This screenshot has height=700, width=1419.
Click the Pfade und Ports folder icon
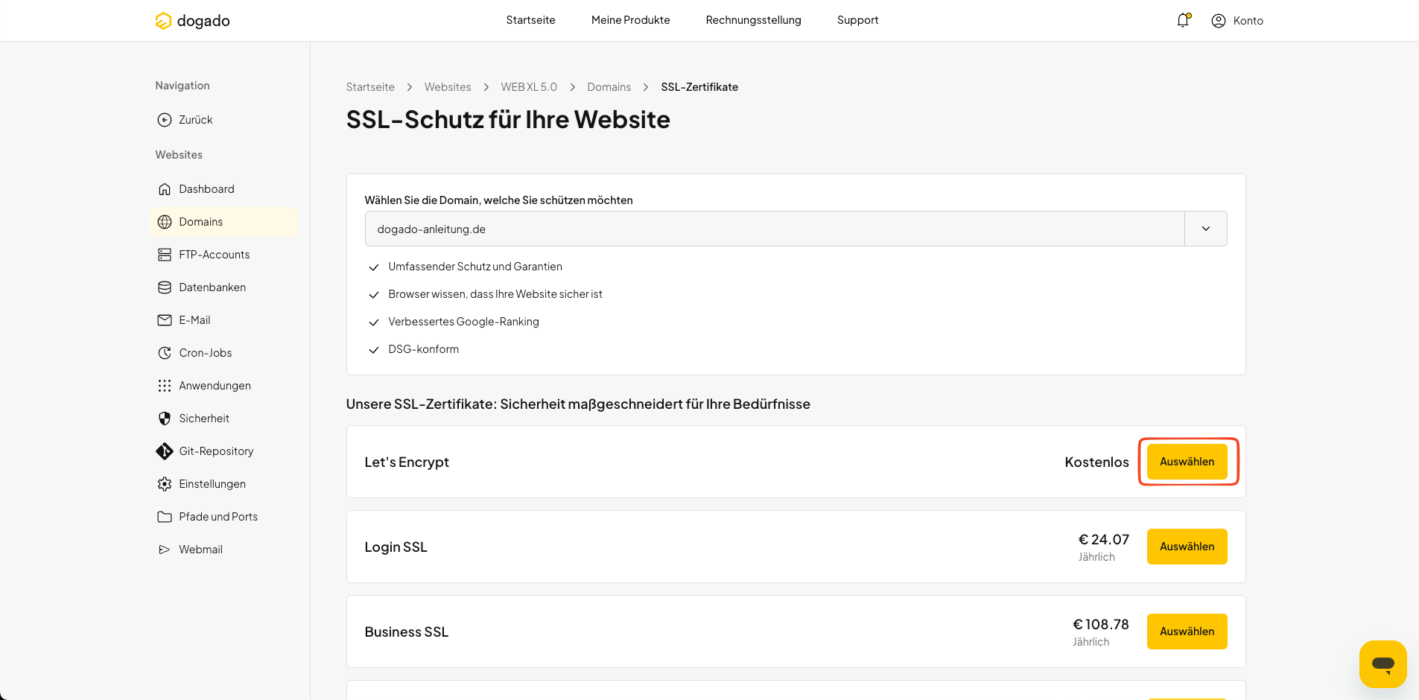click(x=165, y=517)
